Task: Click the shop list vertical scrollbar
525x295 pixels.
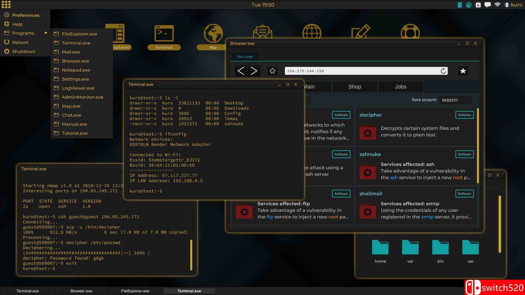Action: pos(478,145)
